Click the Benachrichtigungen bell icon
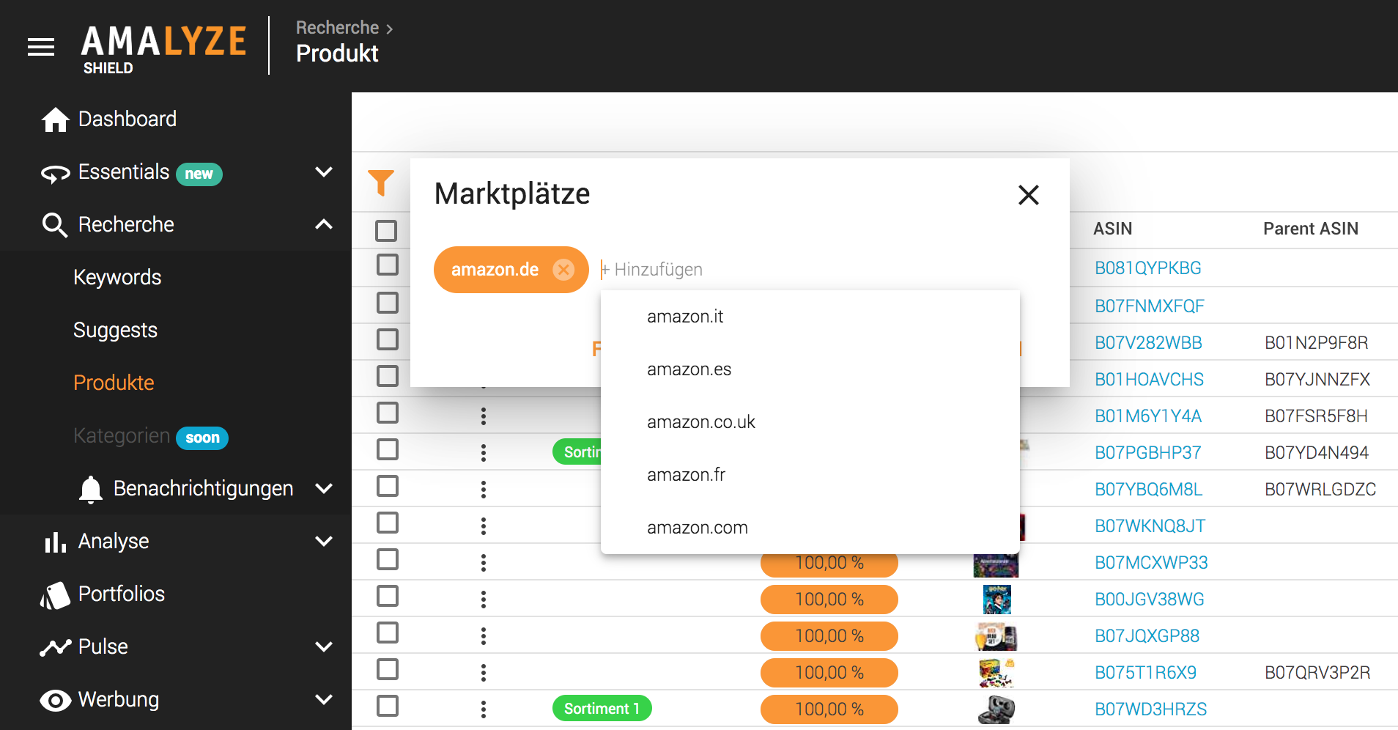This screenshot has height=730, width=1398. click(91, 489)
